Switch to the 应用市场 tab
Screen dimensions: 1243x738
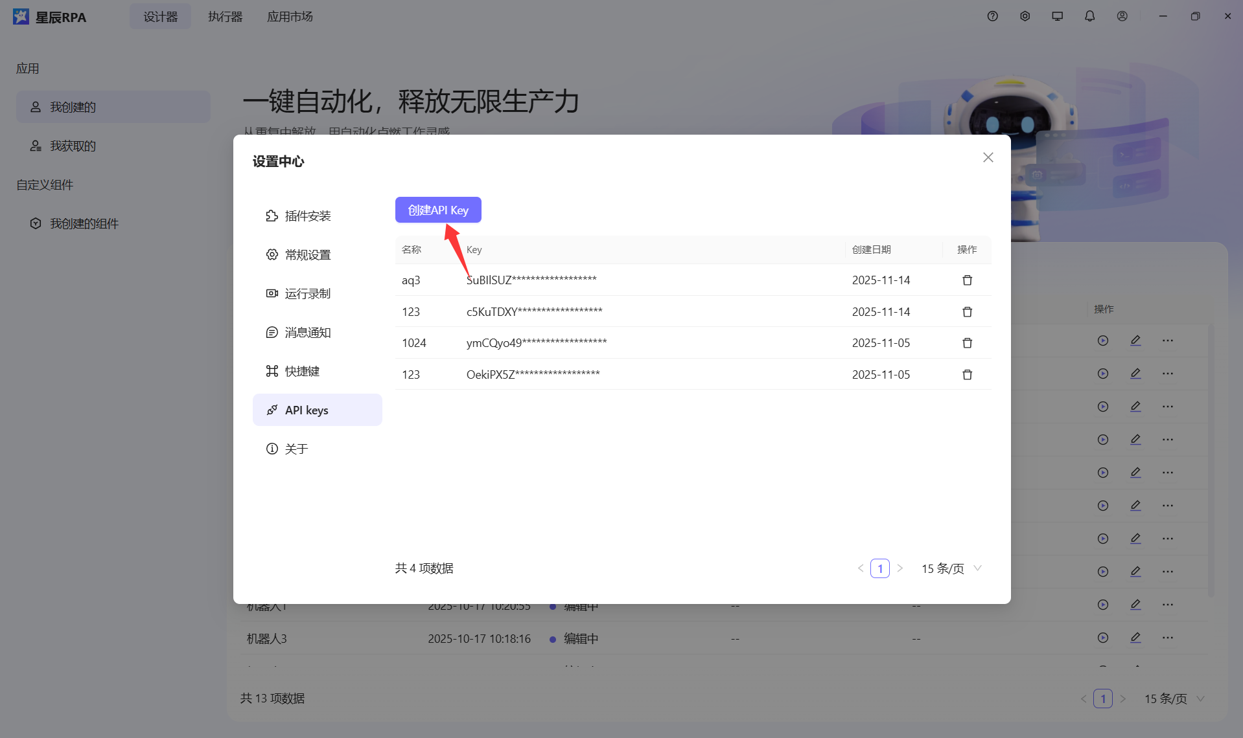point(289,16)
